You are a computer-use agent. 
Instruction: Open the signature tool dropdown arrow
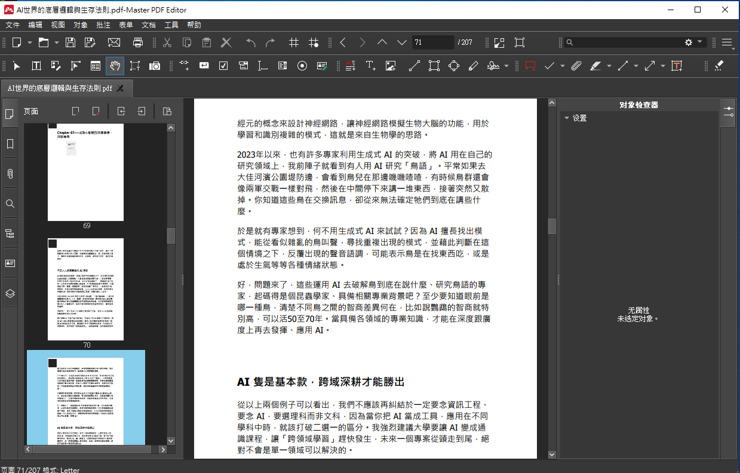click(x=506, y=66)
